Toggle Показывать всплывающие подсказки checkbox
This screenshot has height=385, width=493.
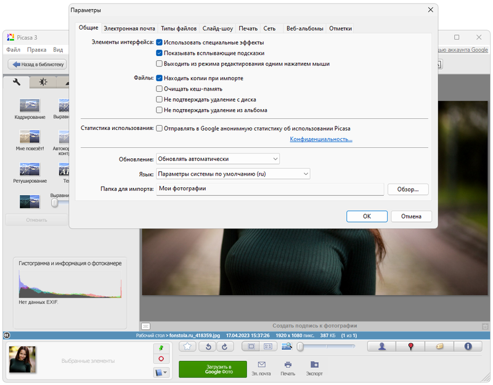point(160,53)
